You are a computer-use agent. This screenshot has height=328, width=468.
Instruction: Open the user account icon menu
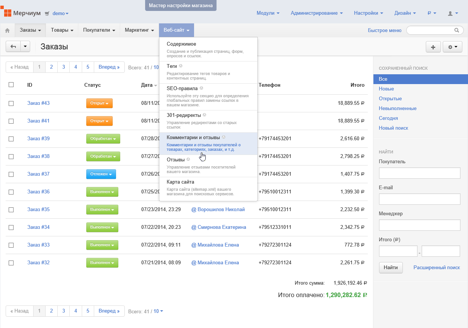(x=453, y=13)
